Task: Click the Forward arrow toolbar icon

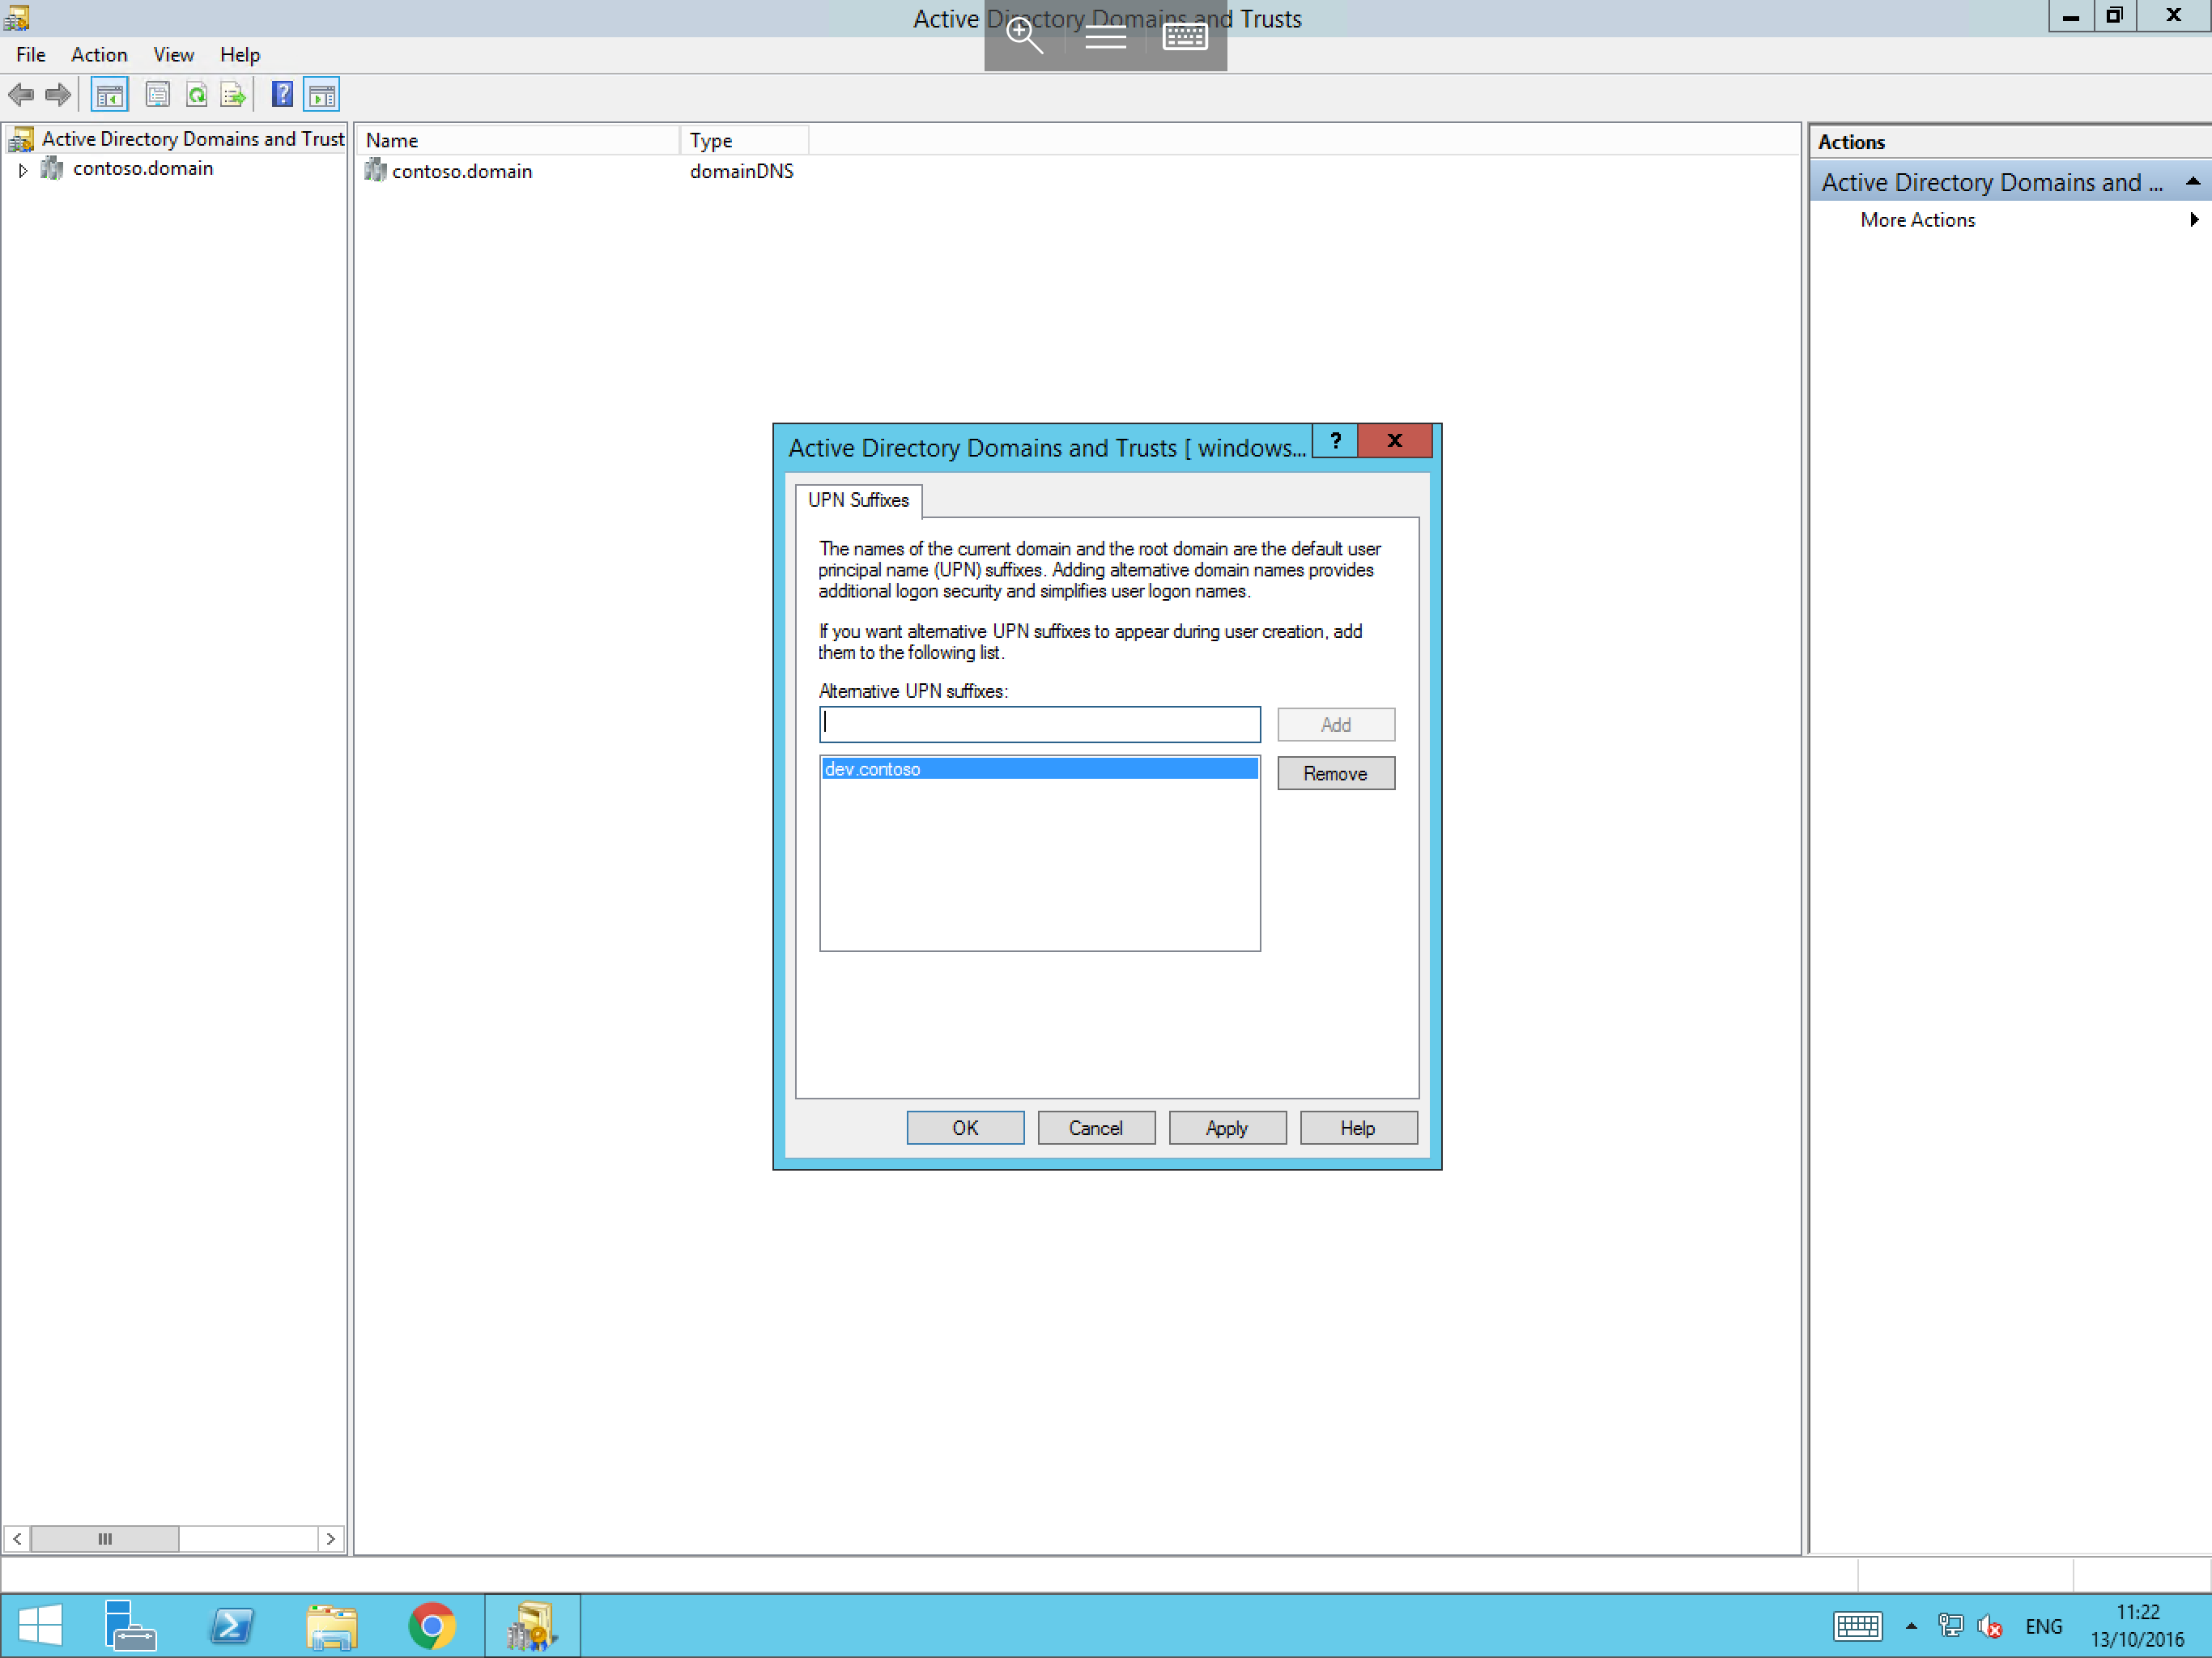Action: (58, 95)
